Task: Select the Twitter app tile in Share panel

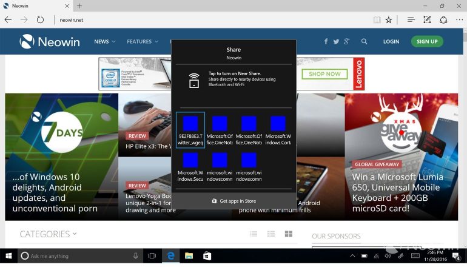Action: (x=190, y=130)
